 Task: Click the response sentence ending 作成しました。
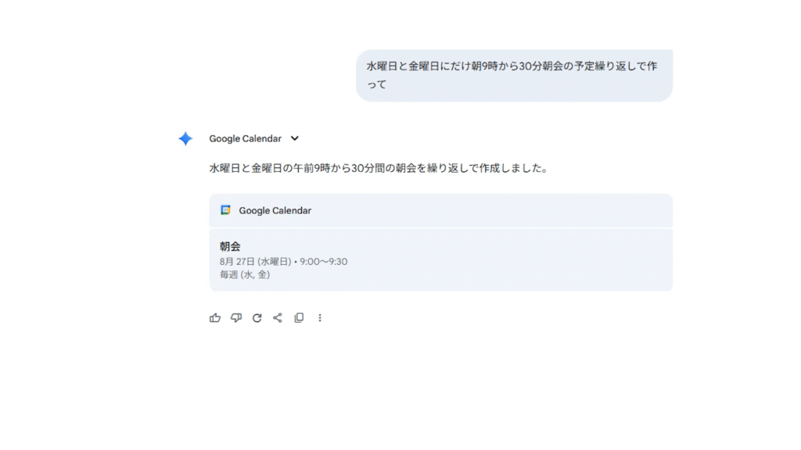coord(378,168)
